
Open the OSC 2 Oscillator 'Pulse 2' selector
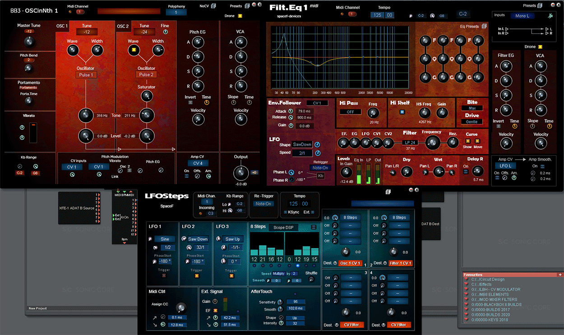[x=146, y=74]
